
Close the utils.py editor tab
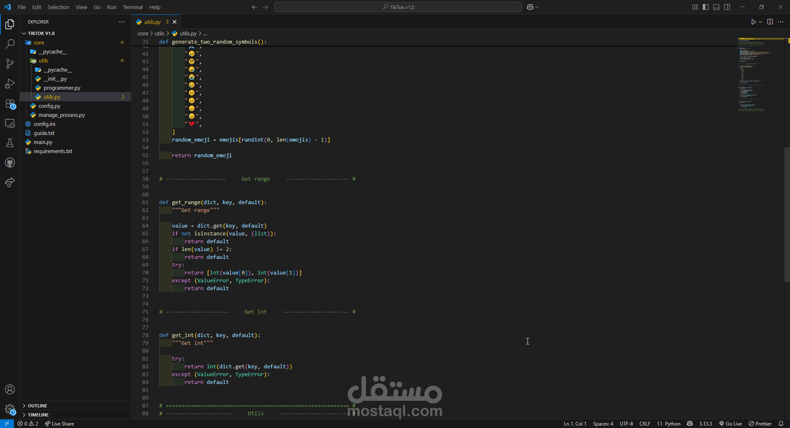click(x=174, y=22)
